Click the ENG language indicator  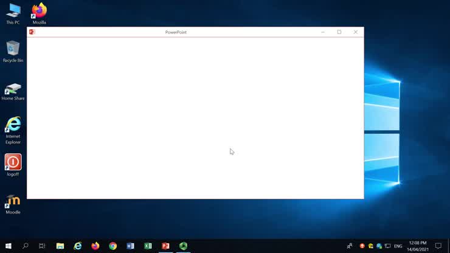pyautogui.click(x=398, y=246)
